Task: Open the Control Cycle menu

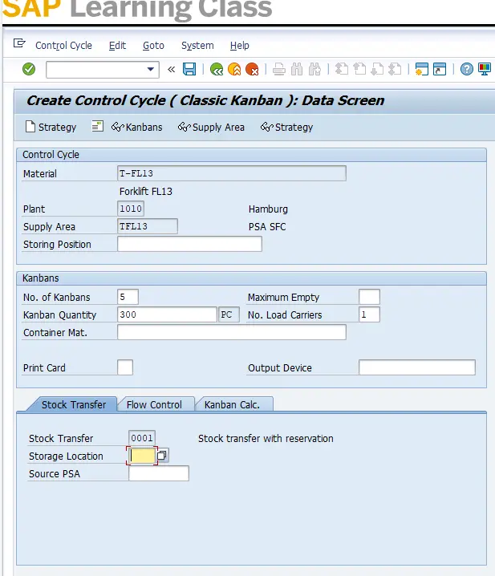Action: click(63, 46)
